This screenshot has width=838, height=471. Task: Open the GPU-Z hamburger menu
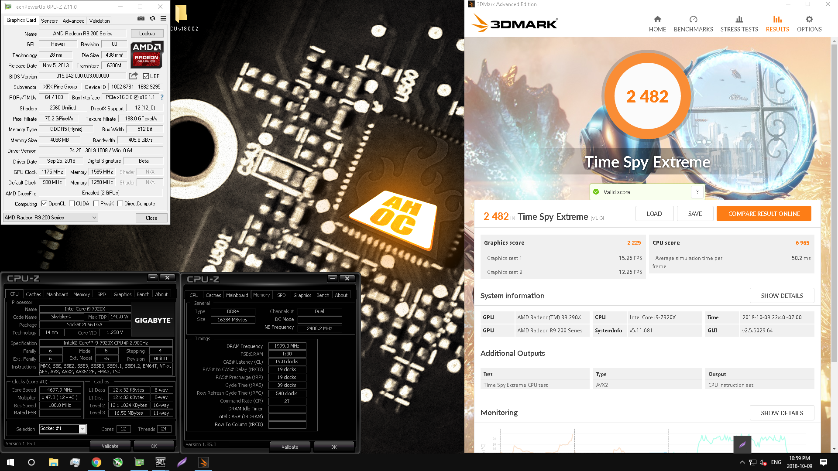coord(163,18)
